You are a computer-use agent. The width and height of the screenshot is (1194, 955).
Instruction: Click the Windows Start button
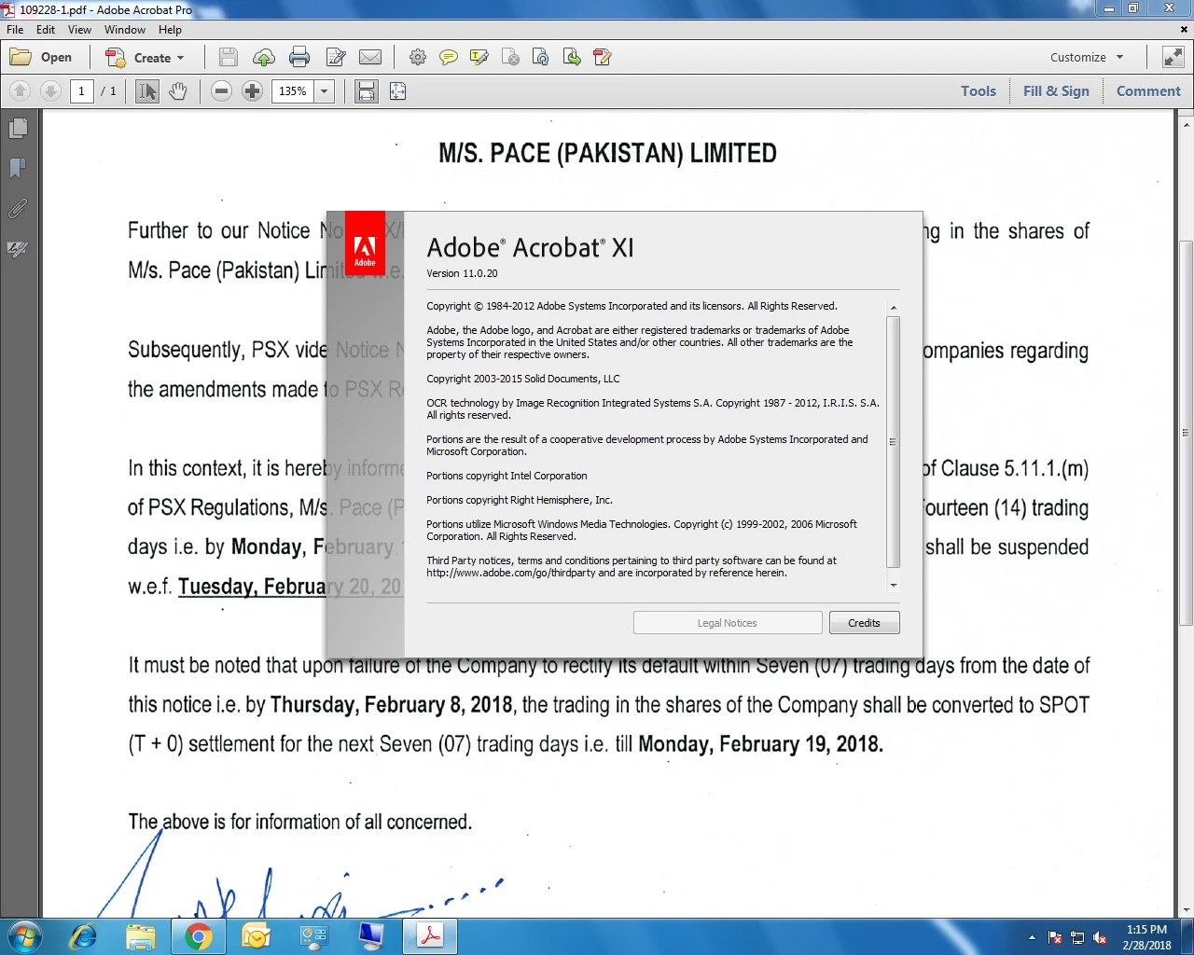24,936
